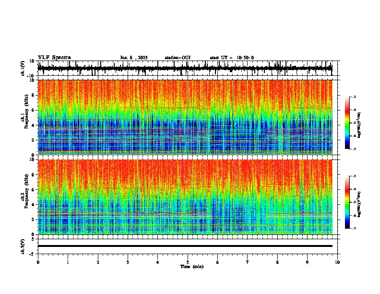
Task: Click the "ch.1(V)" axis label
Action: point(23,68)
